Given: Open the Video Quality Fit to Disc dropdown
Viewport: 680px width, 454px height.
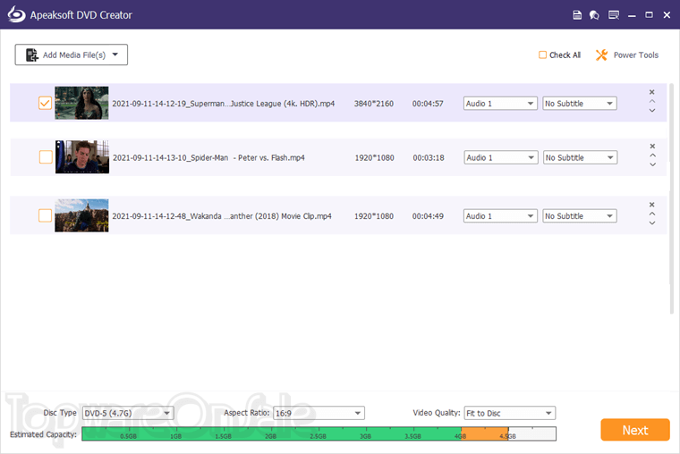Looking at the screenshot, I should coord(510,413).
